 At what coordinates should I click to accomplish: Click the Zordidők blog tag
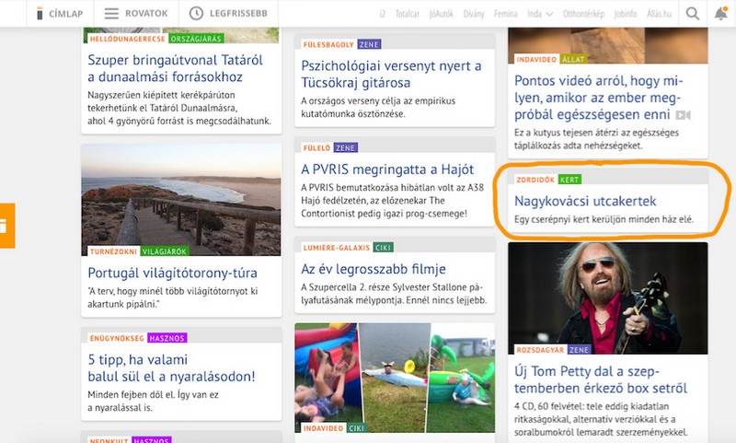pyautogui.click(x=535, y=180)
